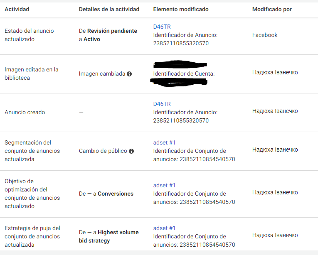Select the Detalles de la actividad header
This screenshot has width=318, height=255.
click(x=109, y=9)
